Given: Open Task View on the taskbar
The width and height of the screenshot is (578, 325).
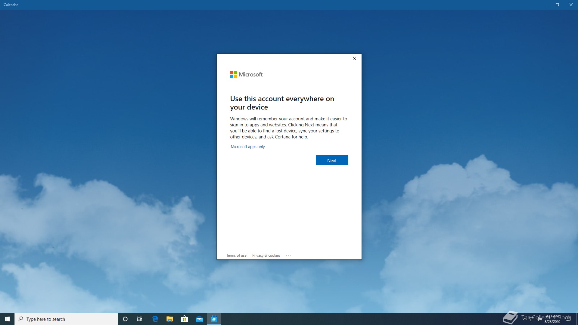Looking at the screenshot, I should click(140, 319).
